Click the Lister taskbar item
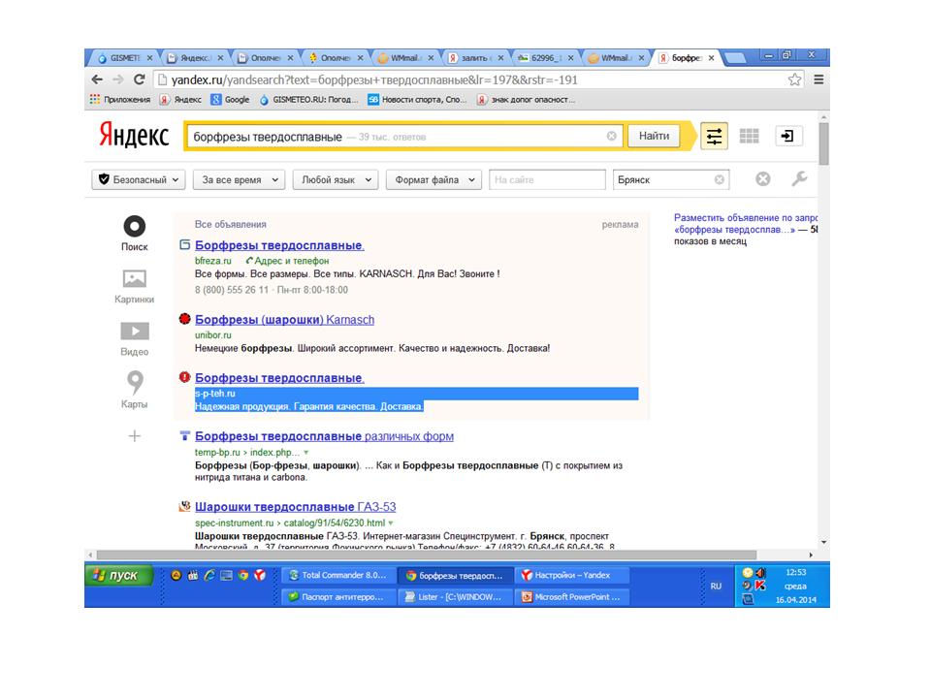Viewport: 931px width, 698px height. (454, 597)
